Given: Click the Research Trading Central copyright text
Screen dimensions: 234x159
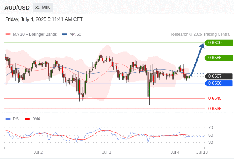Looking at the screenshot, I should pos(201,35).
